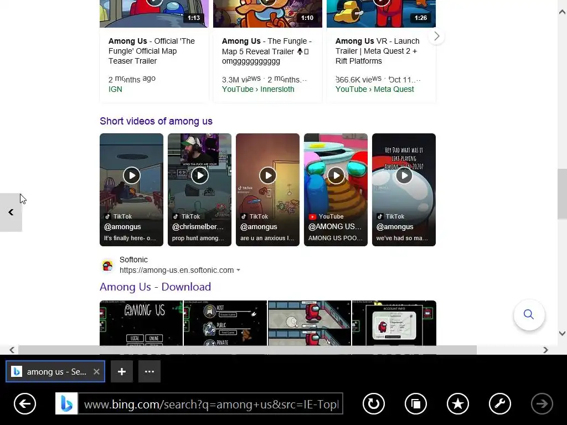Open the red crewmate gameplay screenshot
The height and width of the screenshot is (425, 567).
click(310, 323)
